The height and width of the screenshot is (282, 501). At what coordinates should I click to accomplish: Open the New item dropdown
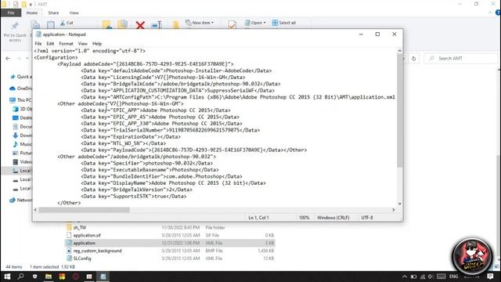(x=200, y=23)
